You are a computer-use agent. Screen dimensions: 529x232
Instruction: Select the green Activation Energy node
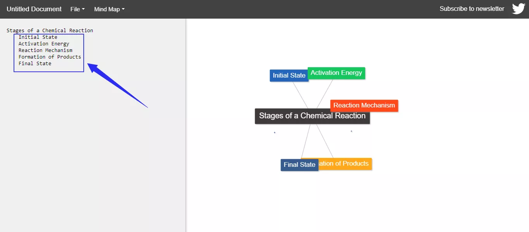click(336, 73)
